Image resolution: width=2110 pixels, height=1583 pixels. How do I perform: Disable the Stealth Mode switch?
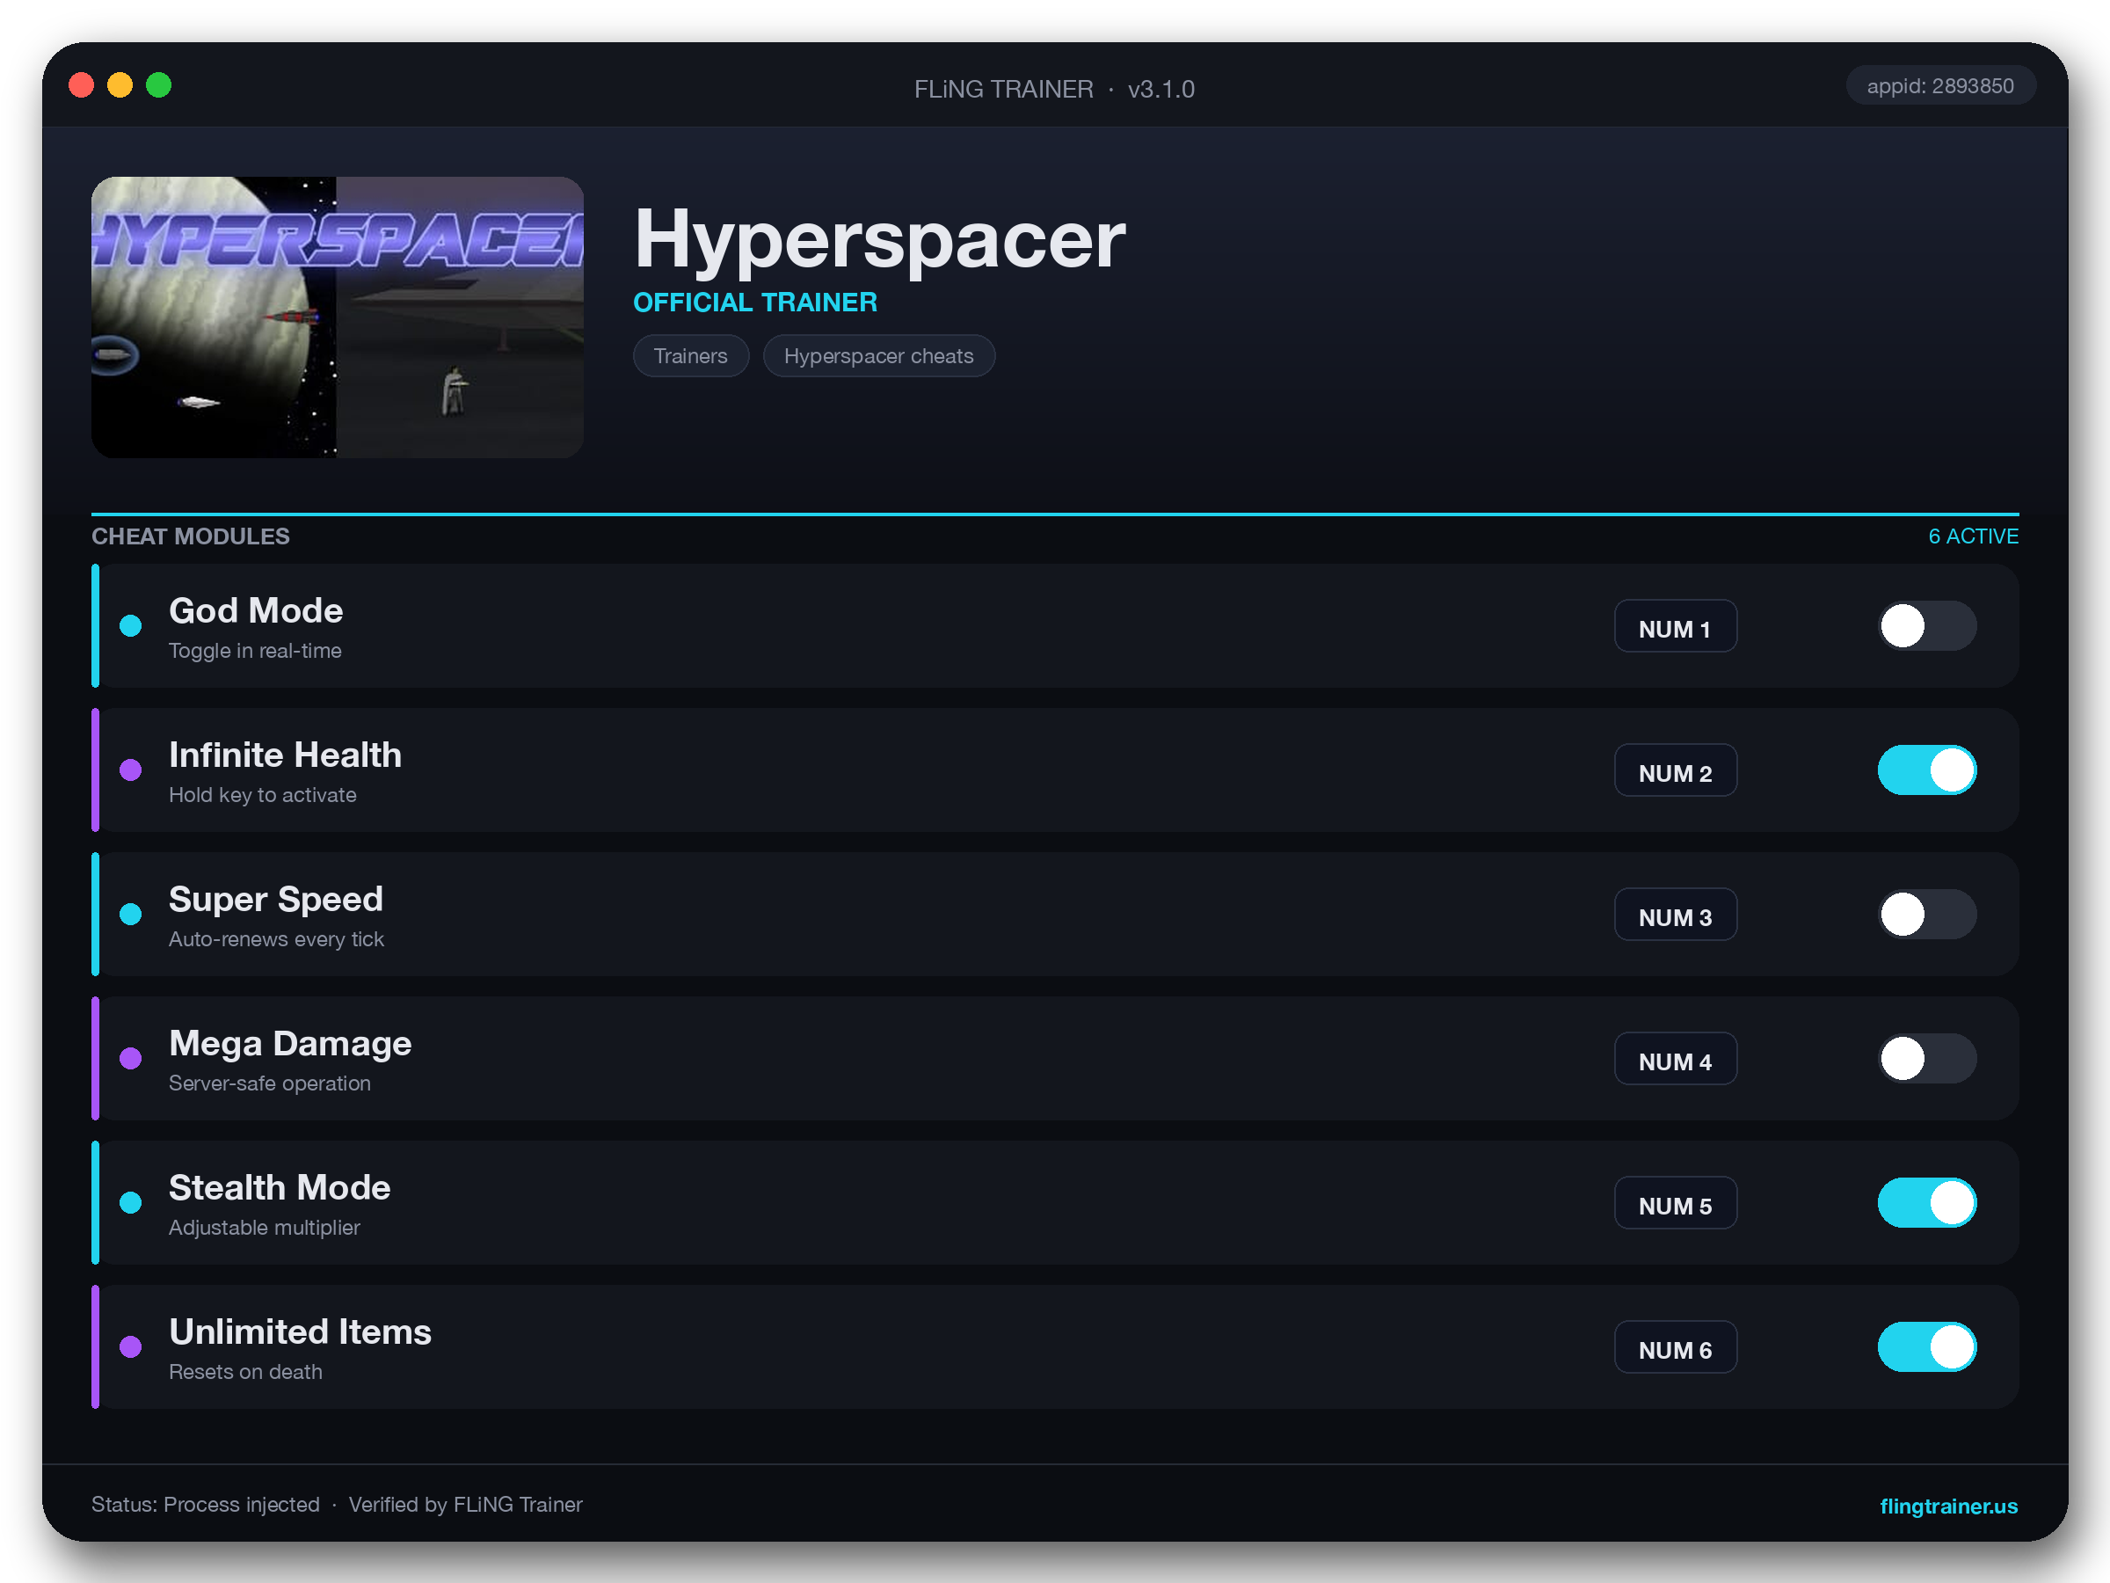[1927, 1202]
